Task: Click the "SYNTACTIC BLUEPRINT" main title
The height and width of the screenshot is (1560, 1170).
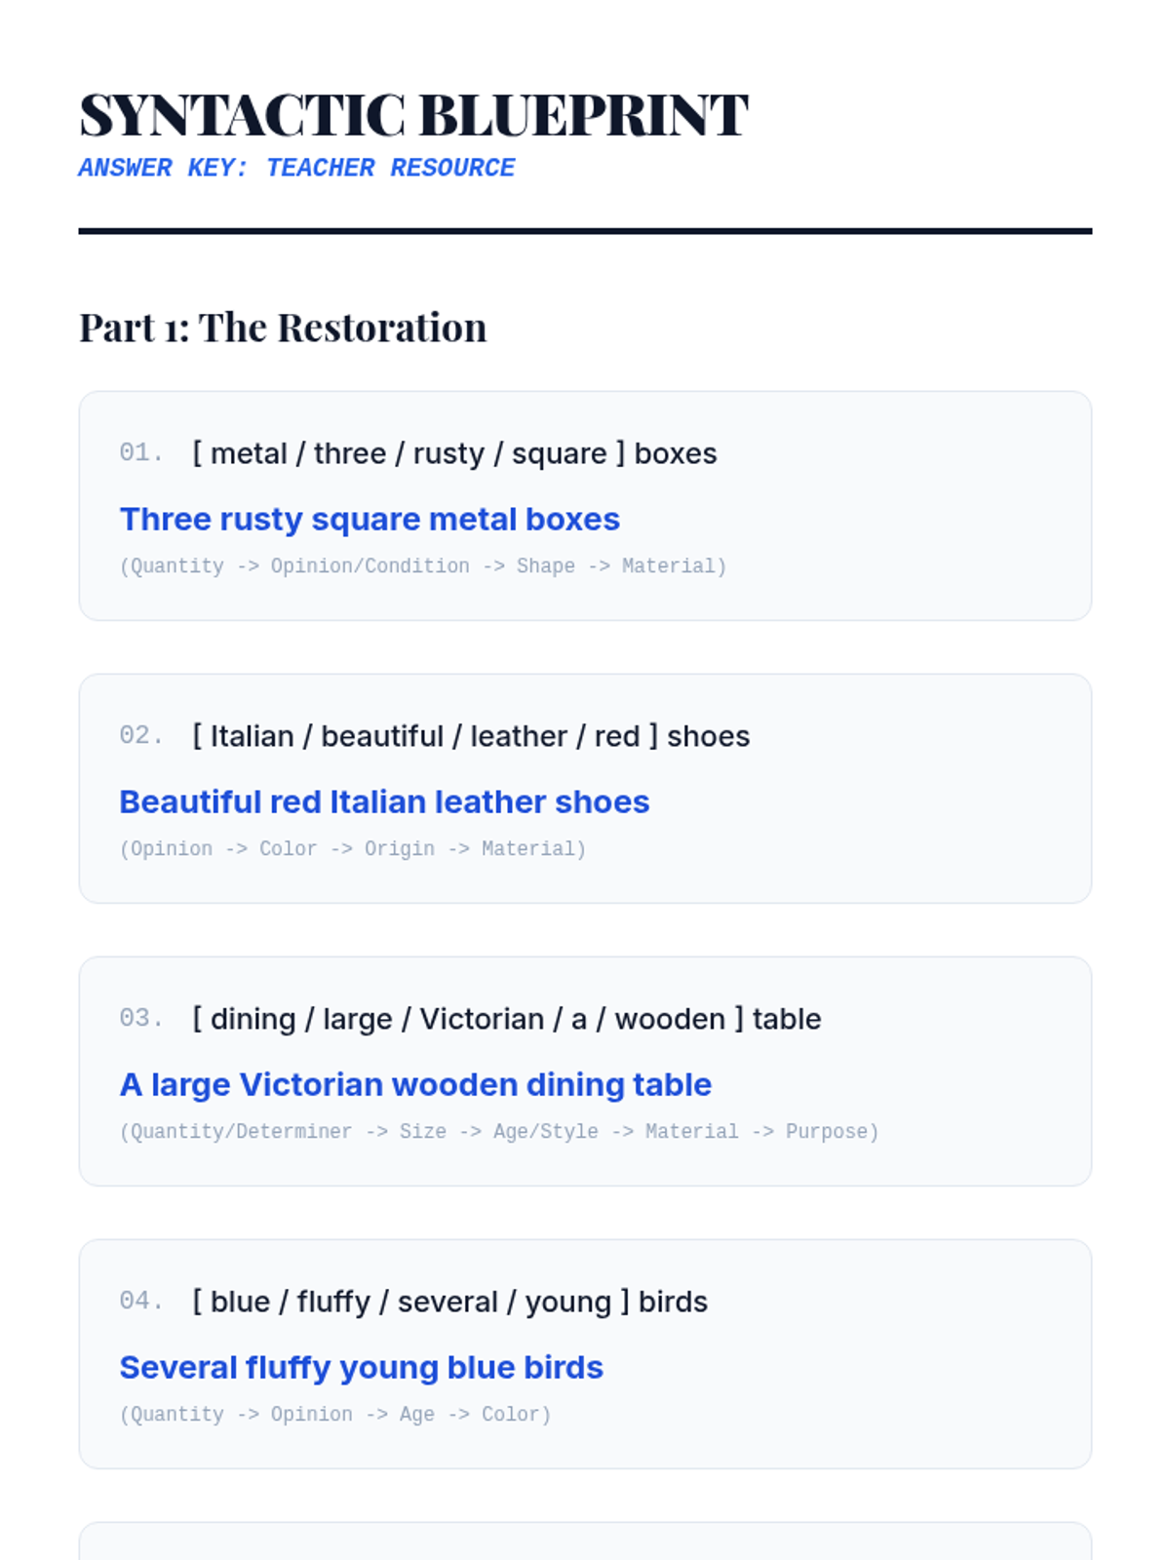Action: 413,115
